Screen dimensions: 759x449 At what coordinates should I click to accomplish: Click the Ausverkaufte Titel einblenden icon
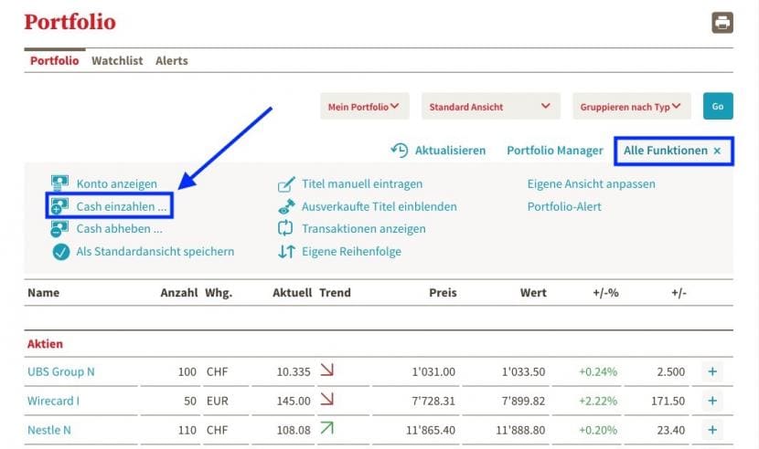coord(286,206)
